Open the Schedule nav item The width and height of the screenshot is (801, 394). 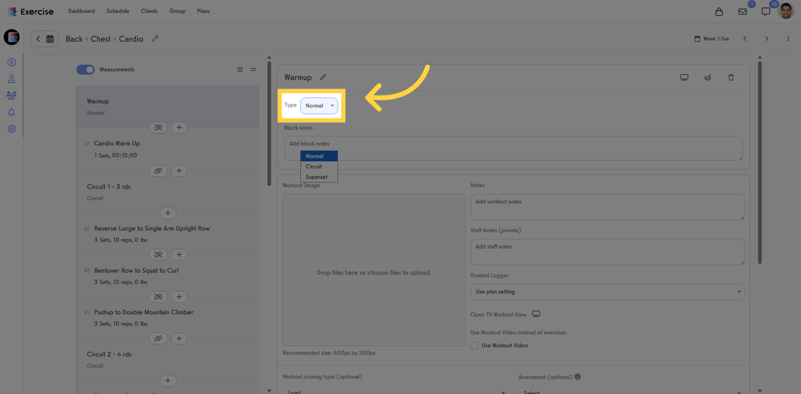[118, 11]
